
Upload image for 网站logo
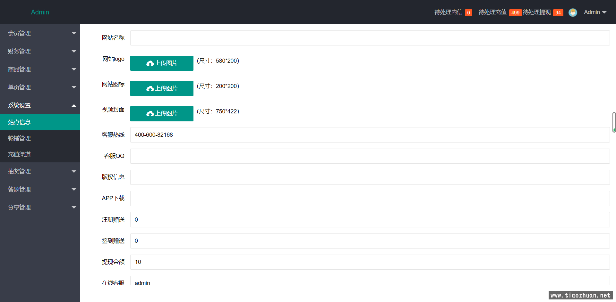coord(162,63)
